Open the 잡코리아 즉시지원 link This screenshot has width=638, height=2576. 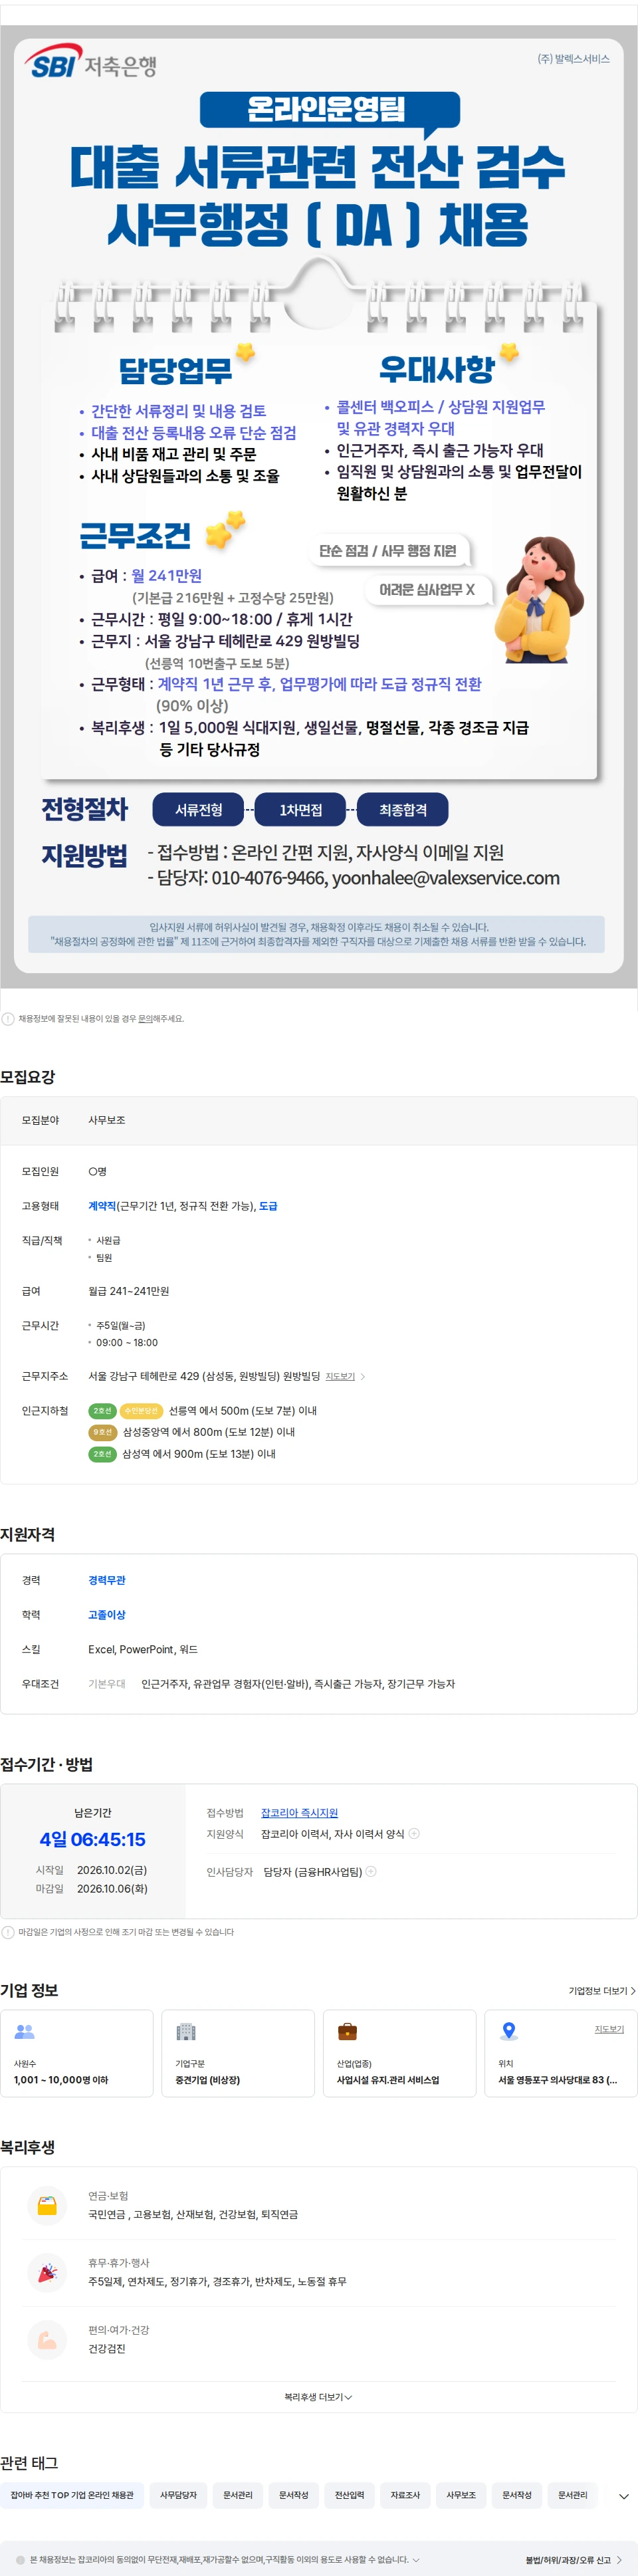(x=299, y=1813)
